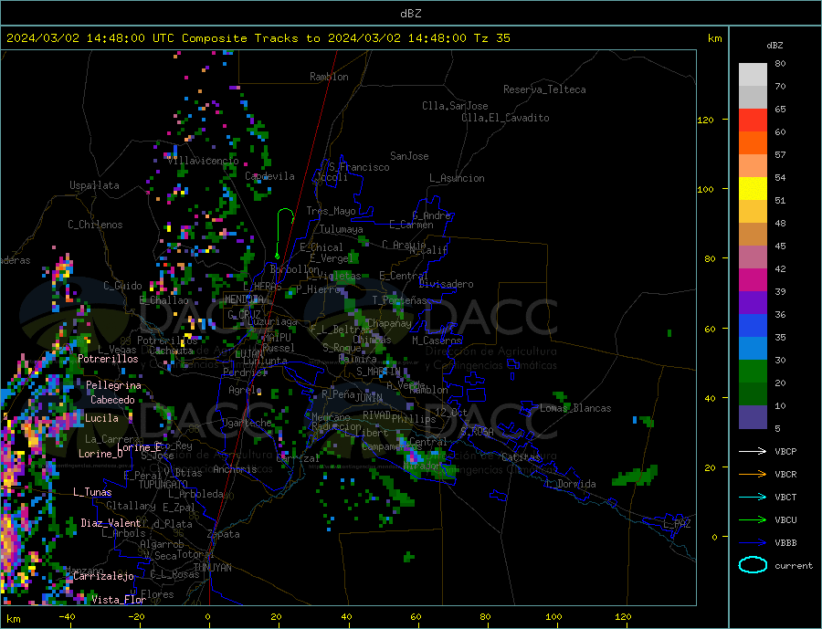Viewport: 822px width, 629px height.
Task: Click the 'Cabecedo' white label
Action: click(112, 400)
